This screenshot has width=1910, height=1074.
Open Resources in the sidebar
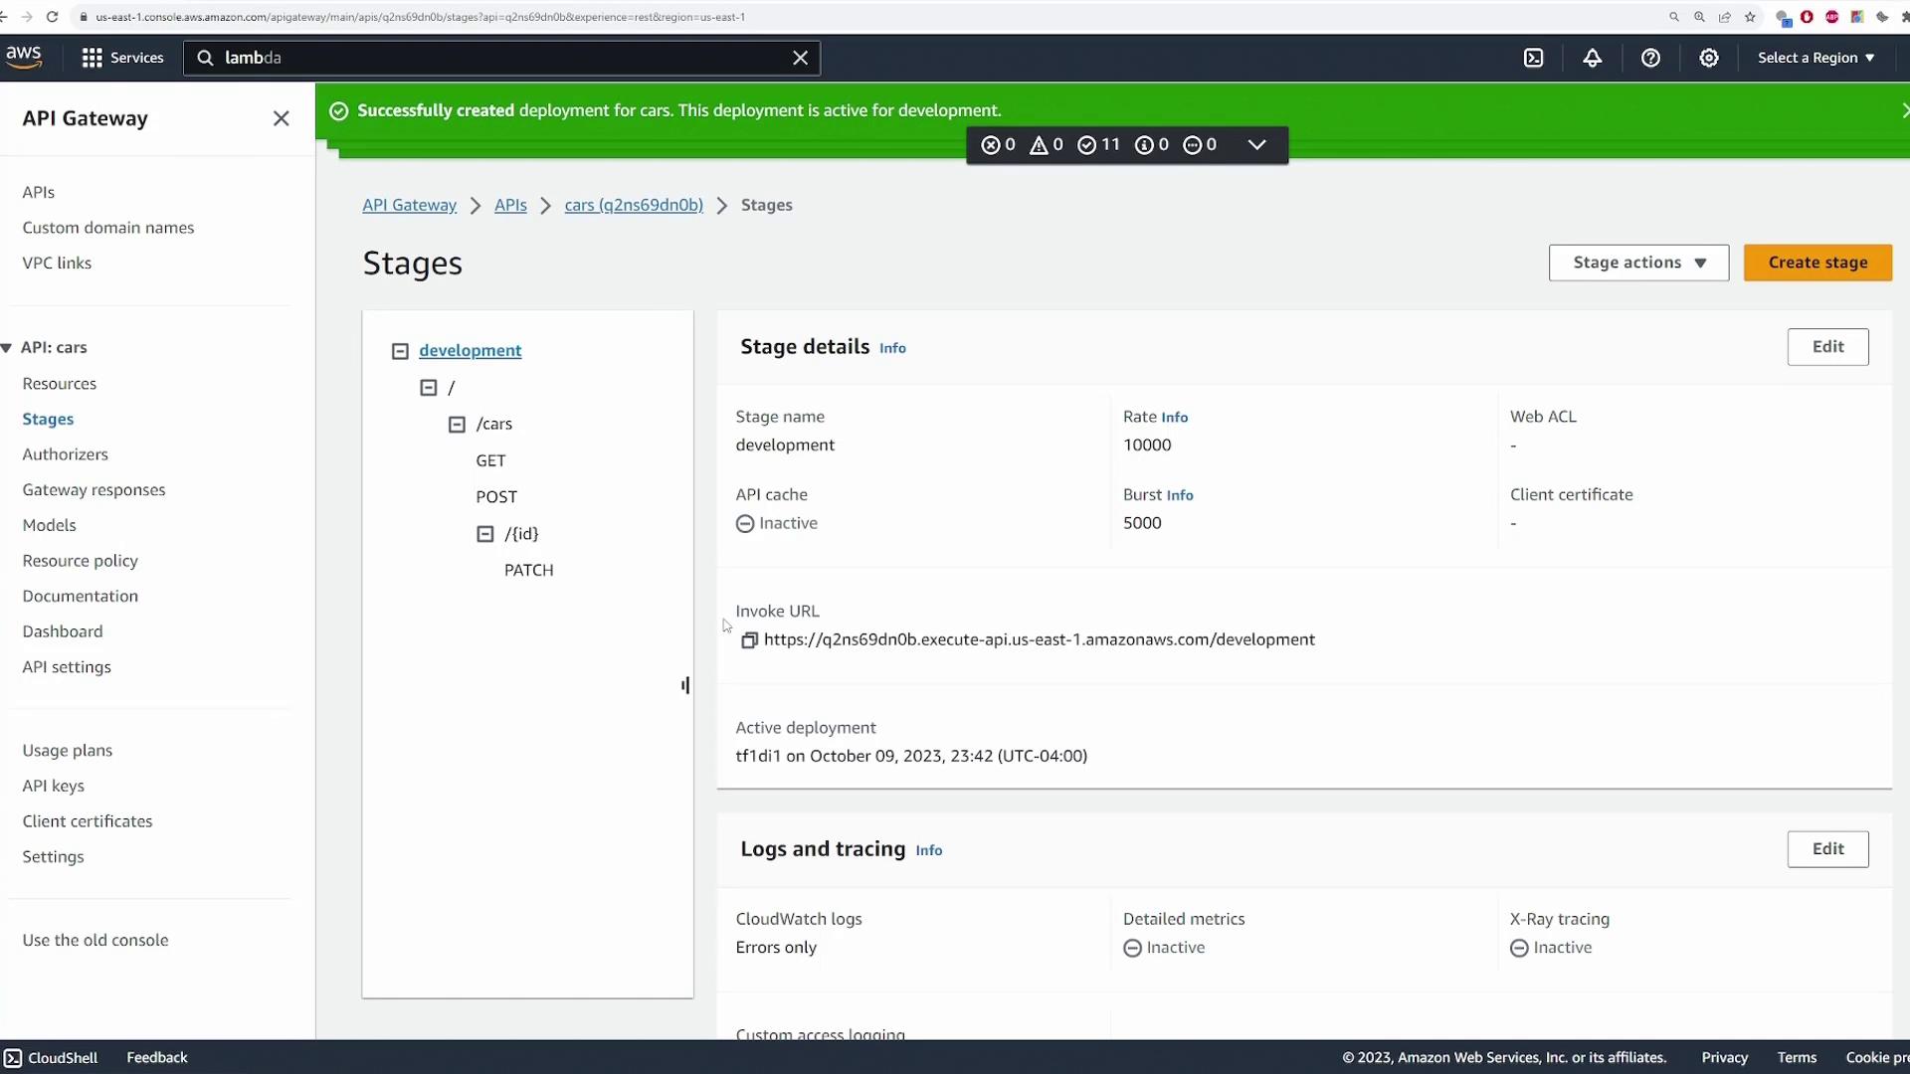(60, 384)
